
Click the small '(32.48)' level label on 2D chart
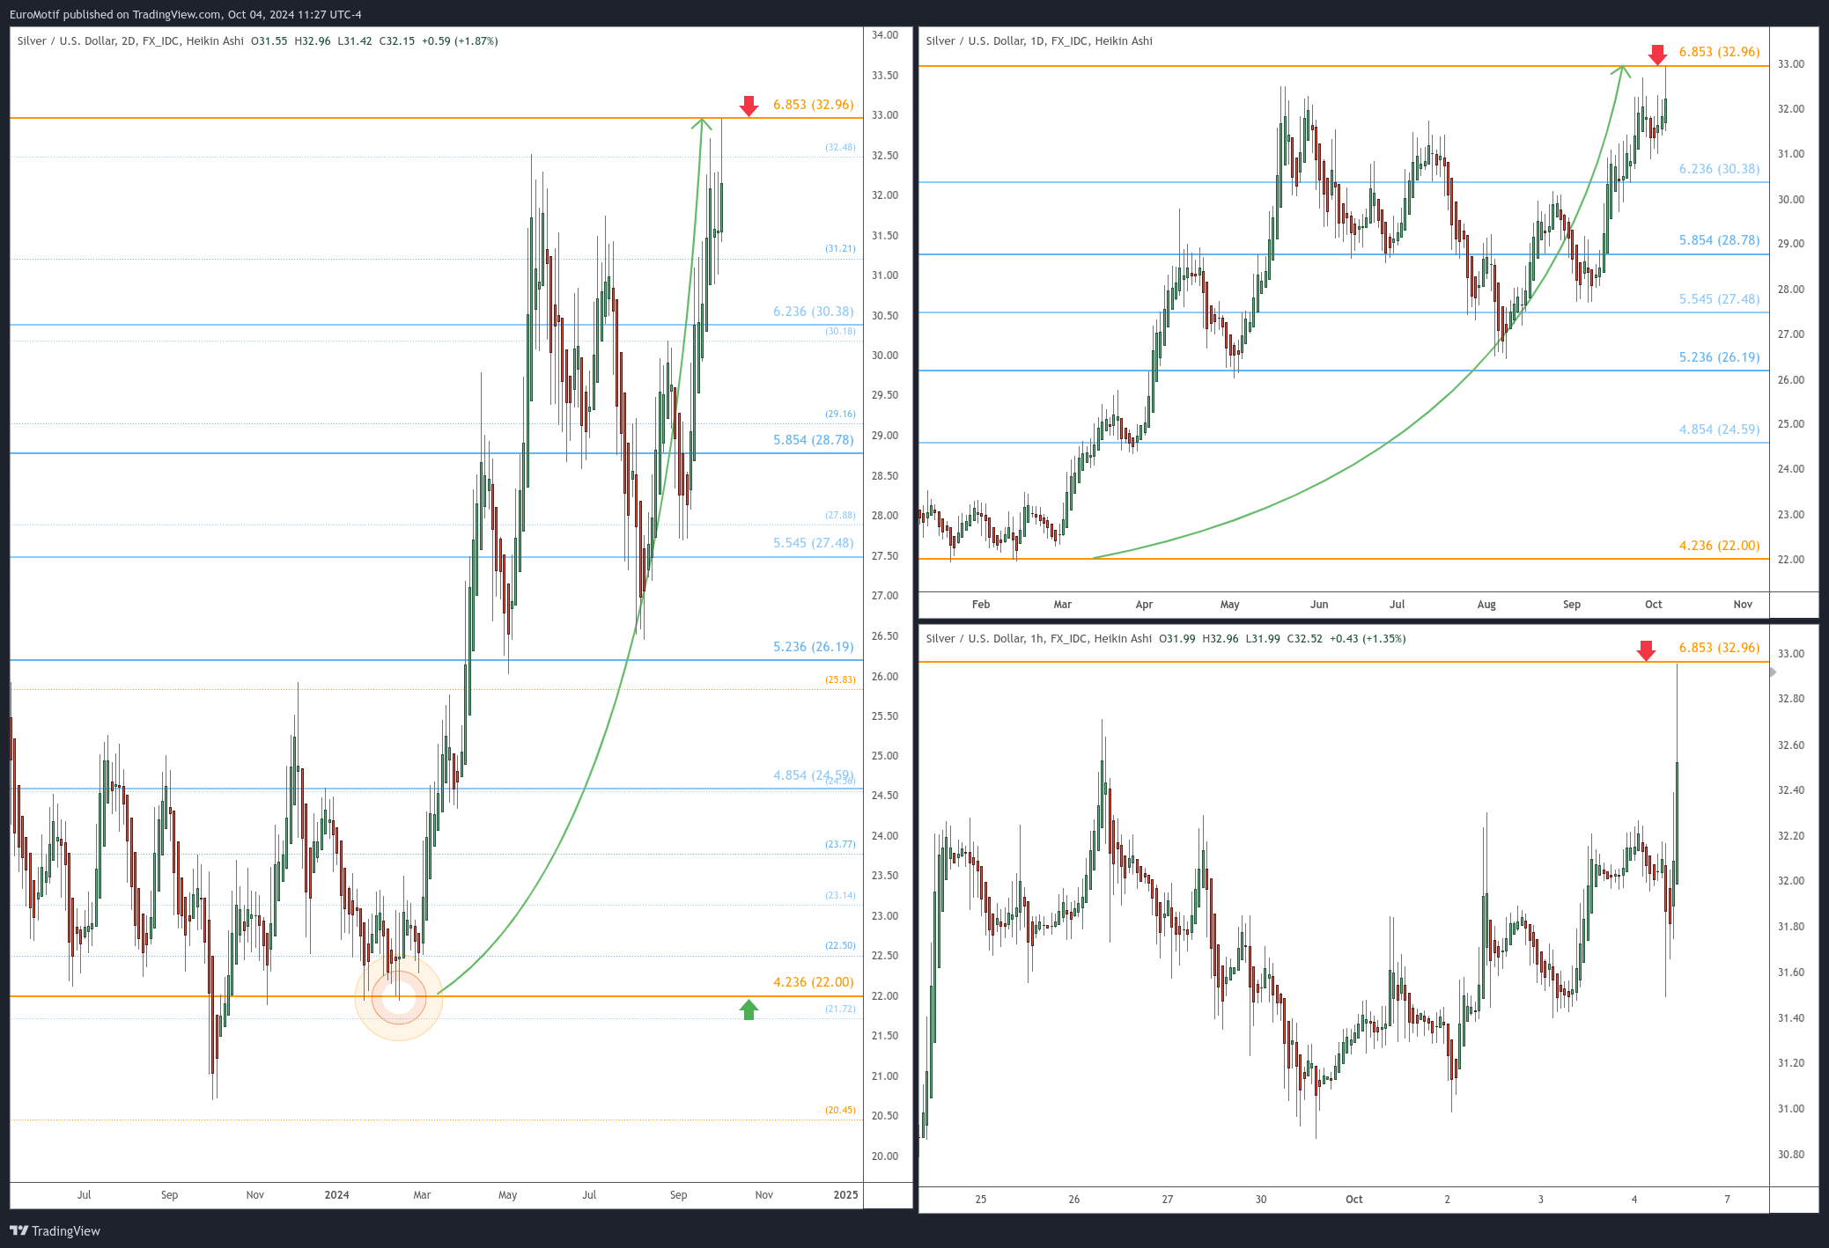(x=840, y=148)
